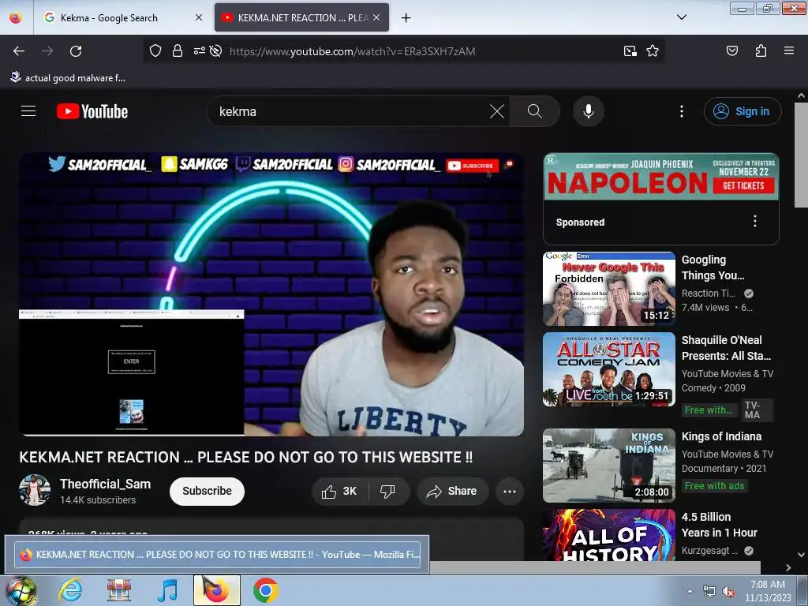Go back with the browser back arrow
808x606 pixels.
(x=19, y=51)
